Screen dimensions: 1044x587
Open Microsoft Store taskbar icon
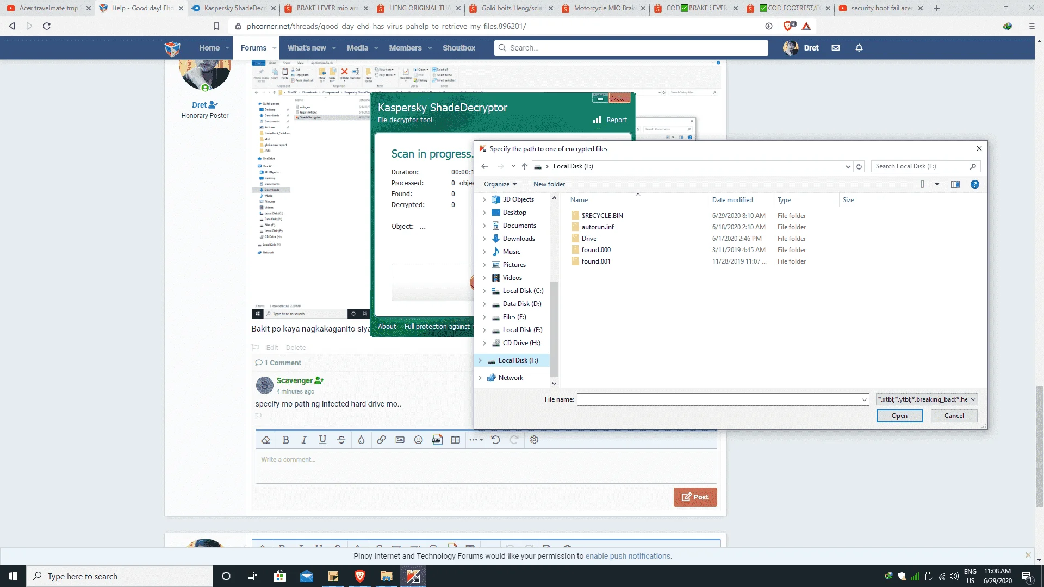(279, 576)
